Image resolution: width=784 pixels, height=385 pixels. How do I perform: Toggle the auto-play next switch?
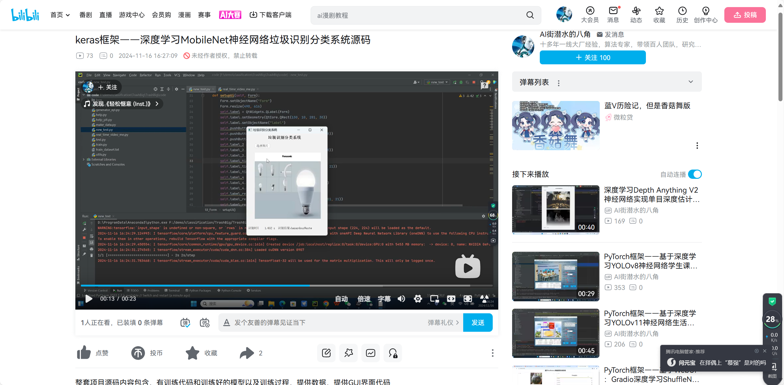click(x=694, y=174)
